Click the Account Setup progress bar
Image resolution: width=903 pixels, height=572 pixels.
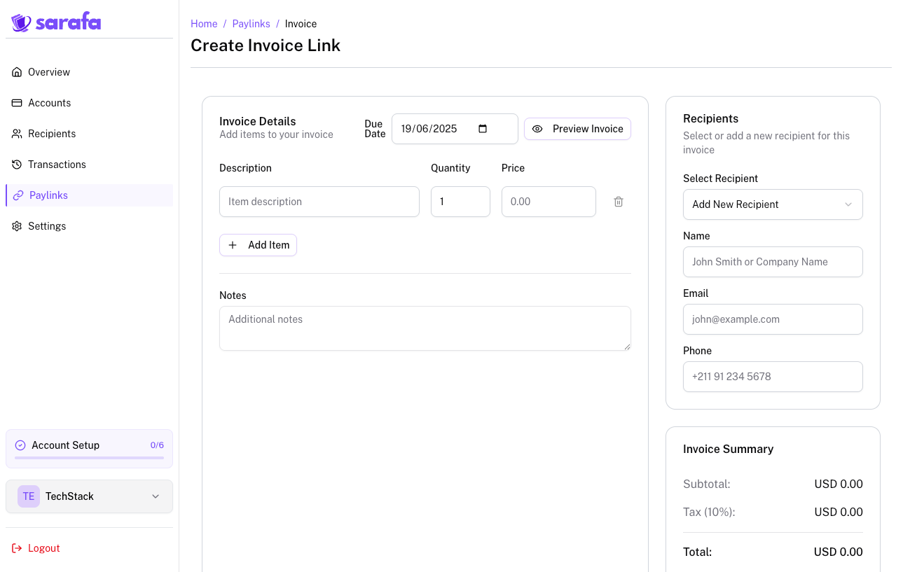[89, 458]
